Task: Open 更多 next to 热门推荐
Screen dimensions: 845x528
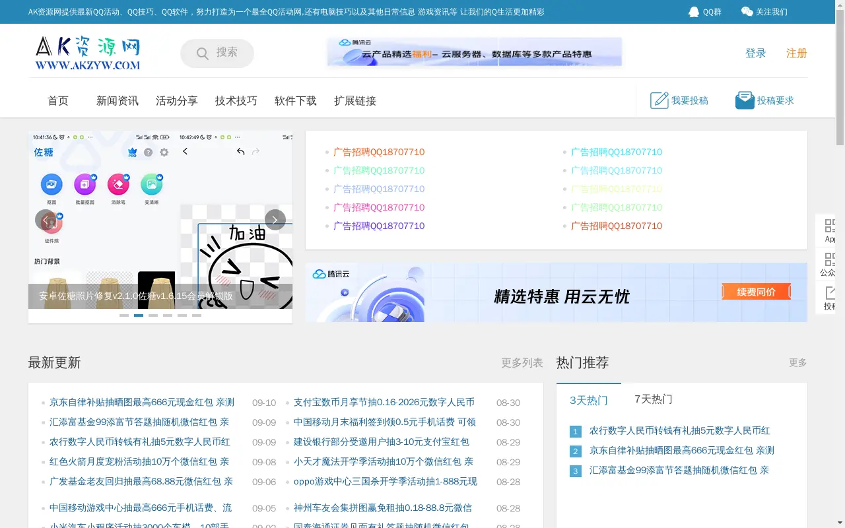Action: point(798,363)
